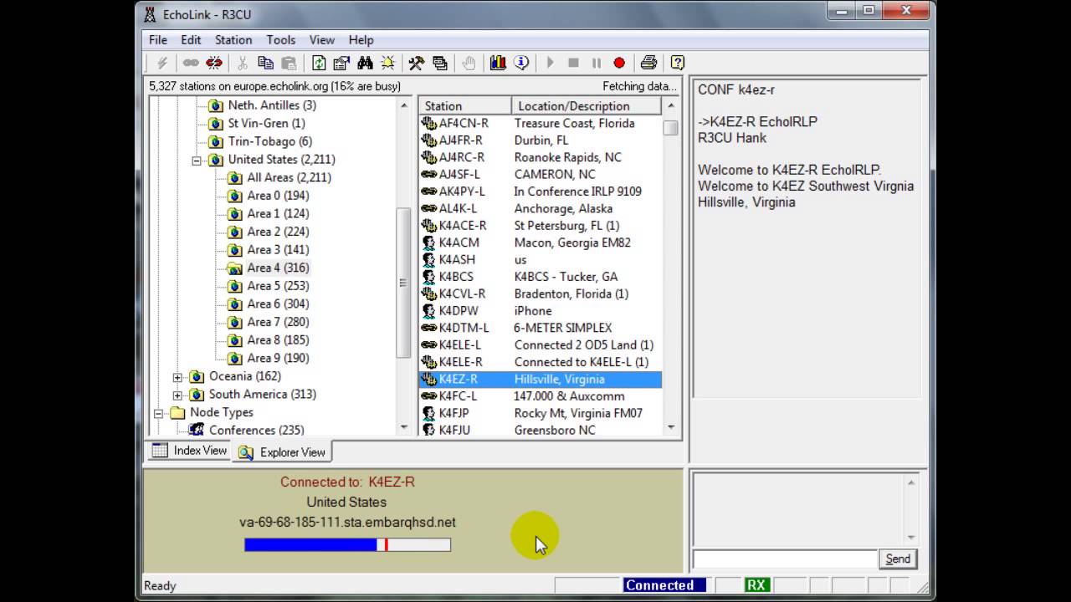Viewport: 1071px width, 602px height.
Task: Click the Stop toolbar button
Action: point(573,63)
